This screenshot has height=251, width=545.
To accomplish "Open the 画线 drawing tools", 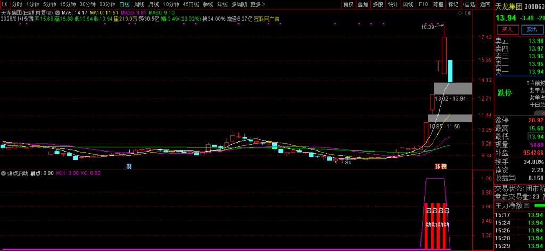I will click(x=408, y=4).
